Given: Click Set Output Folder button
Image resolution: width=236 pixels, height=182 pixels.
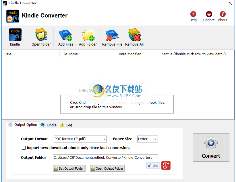Looking at the screenshot, I should pos(69,169).
